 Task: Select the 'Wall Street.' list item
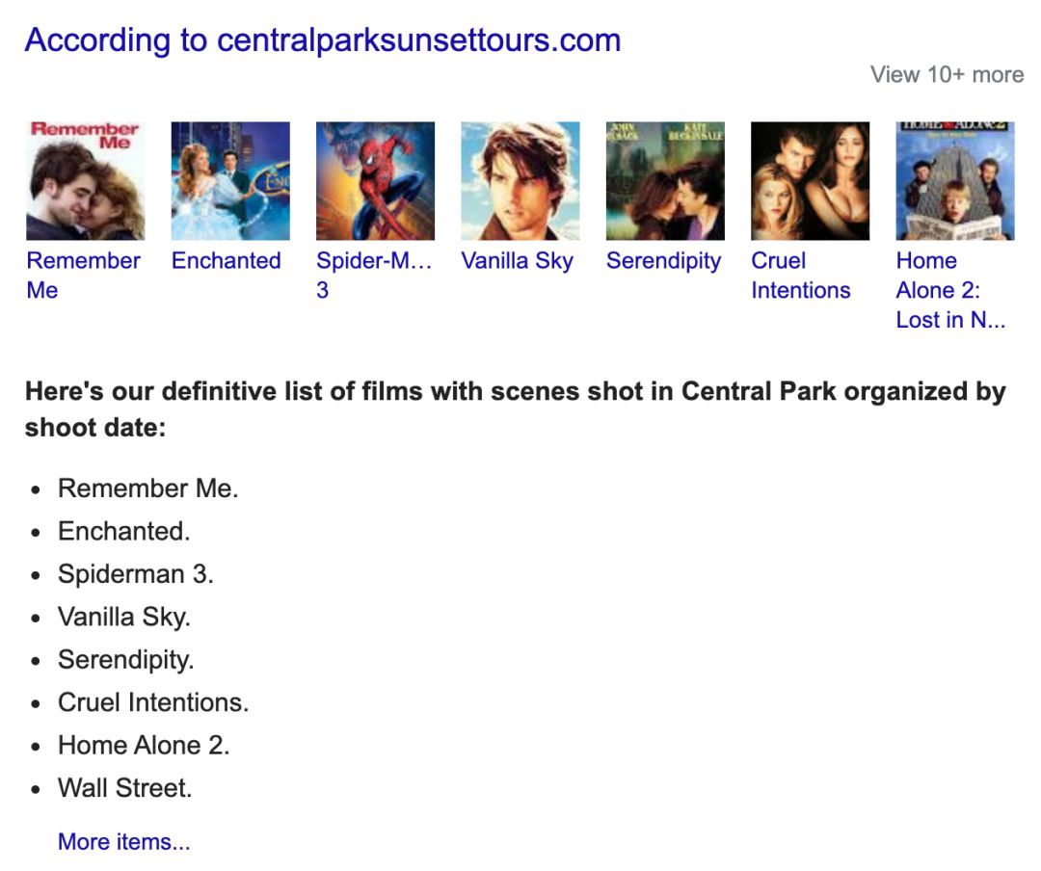(x=124, y=788)
